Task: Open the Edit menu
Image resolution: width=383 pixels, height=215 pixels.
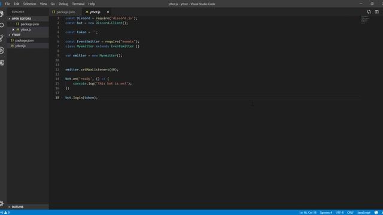Action: (16, 4)
